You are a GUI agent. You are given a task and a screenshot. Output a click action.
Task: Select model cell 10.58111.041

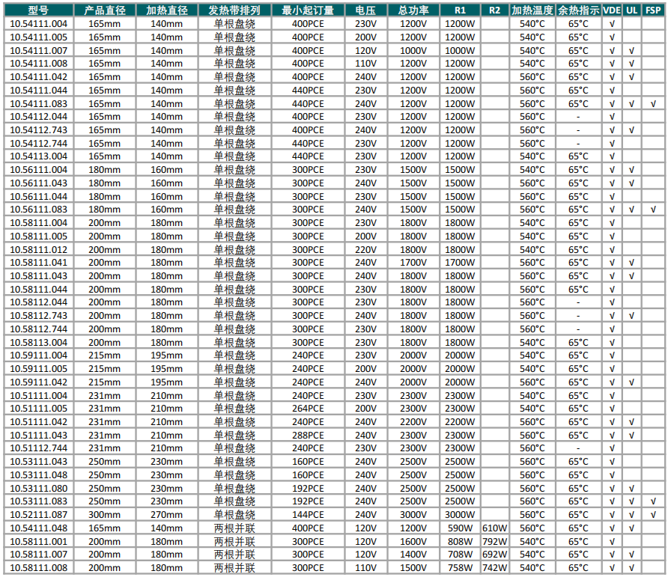point(39,263)
